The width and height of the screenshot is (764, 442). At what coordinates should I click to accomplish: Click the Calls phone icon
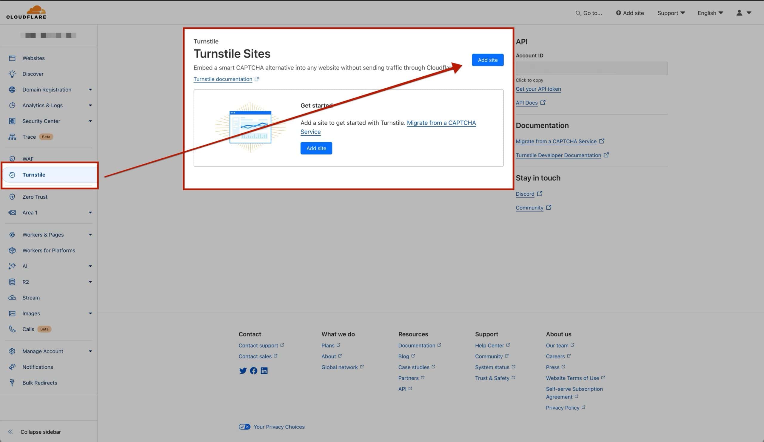click(x=12, y=329)
